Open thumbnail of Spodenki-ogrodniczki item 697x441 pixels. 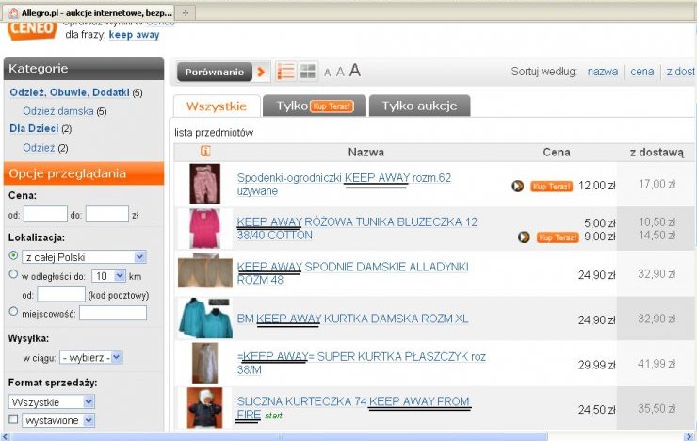205,184
